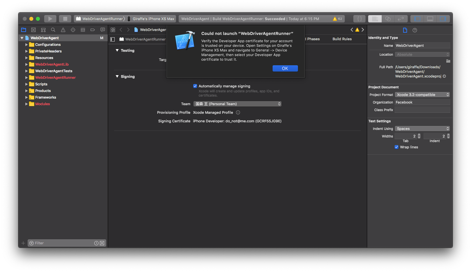Click the Class Prefix field
Image resolution: width=471 pixels, height=272 pixels.
point(422,110)
